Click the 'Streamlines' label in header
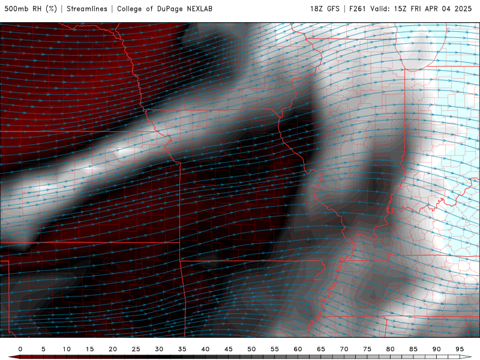This screenshot has width=480, height=360. (x=87, y=9)
